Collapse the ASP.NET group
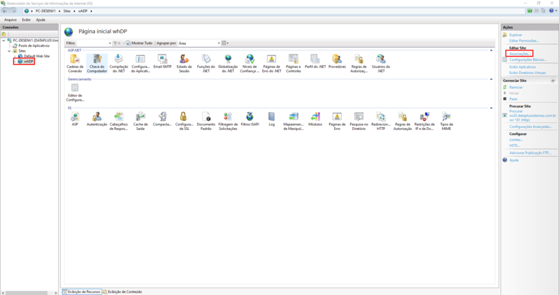The image size is (559, 295). tap(491, 50)
